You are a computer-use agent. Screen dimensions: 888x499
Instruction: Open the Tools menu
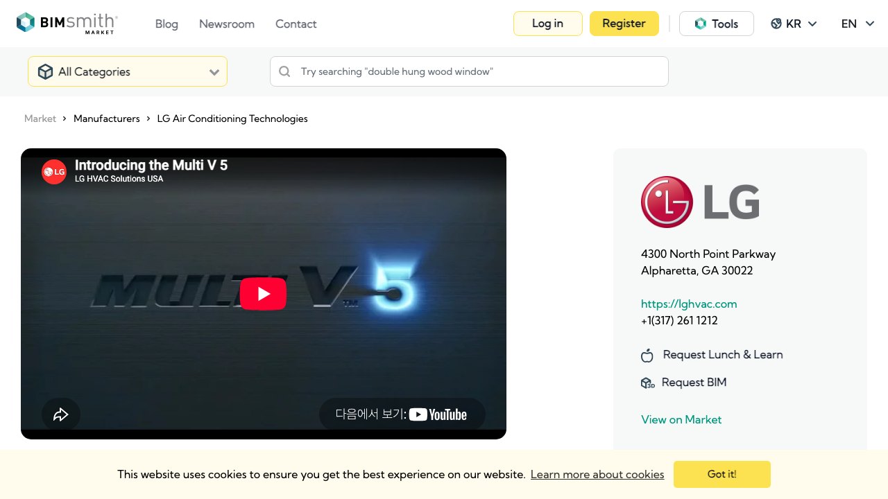[x=717, y=24]
